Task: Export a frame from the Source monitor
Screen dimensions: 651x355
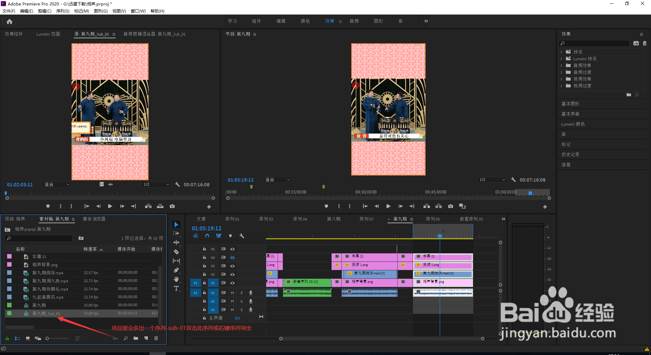Action: [x=172, y=206]
